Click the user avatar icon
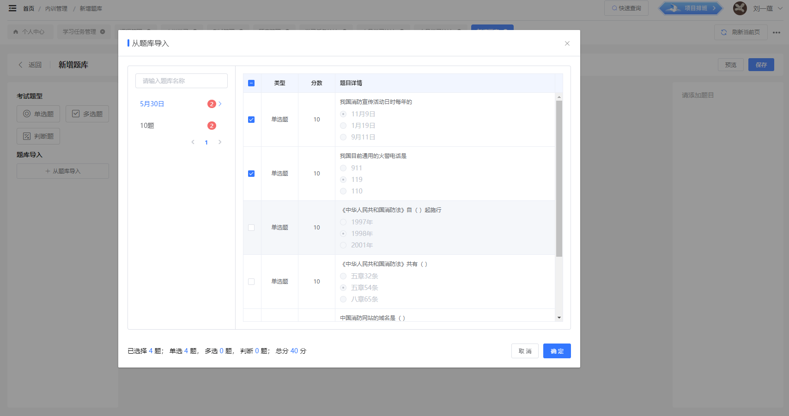This screenshot has width=789, height=416. click(740, 8)
